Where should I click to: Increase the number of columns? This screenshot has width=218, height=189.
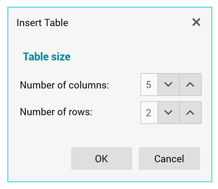click(190, 85)
